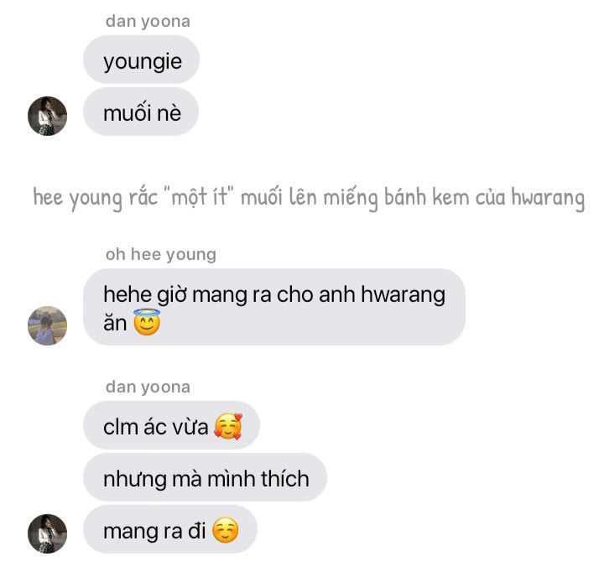Click the word 'hwarang' in narration text
This screenshot has height=567, width=604.
548,198
